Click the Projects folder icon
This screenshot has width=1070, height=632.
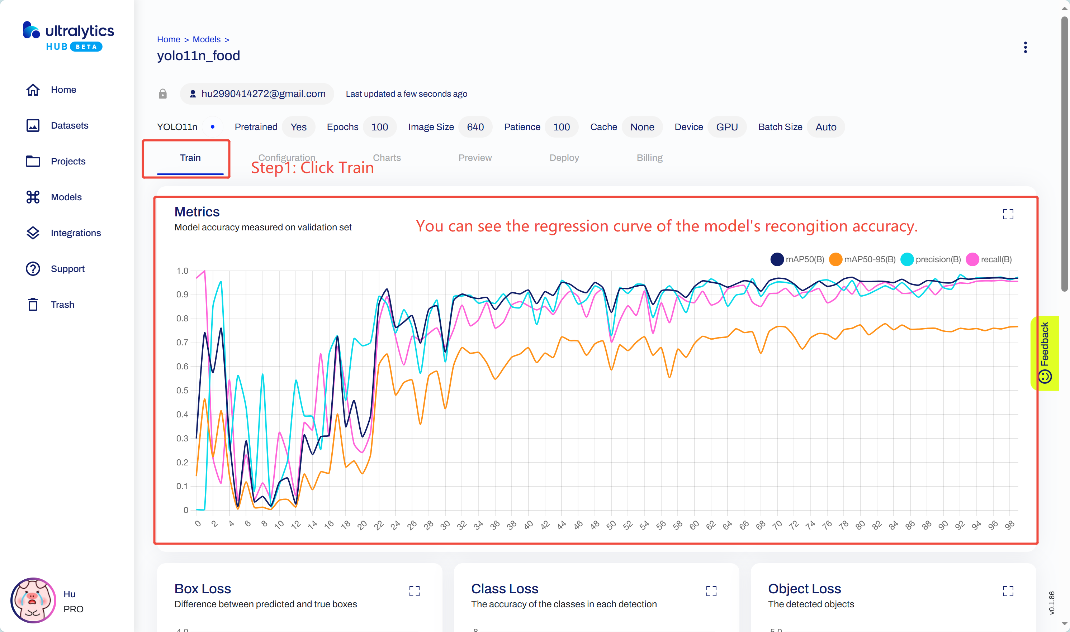click(x=33, y=162)
